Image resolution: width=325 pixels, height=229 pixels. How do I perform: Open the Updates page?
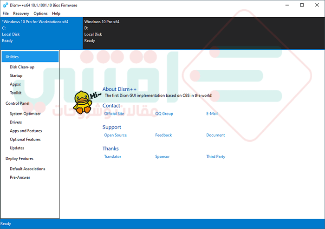(x=17, y=148)
